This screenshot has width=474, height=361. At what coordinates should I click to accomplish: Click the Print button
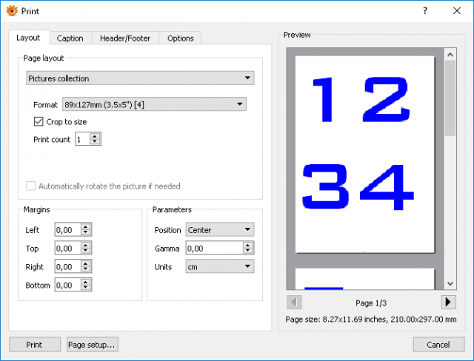click(x=35, y=345)
